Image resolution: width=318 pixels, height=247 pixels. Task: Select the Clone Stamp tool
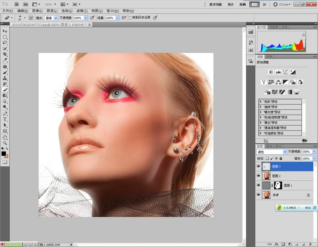pyautogui.click(x=5, y=78)
